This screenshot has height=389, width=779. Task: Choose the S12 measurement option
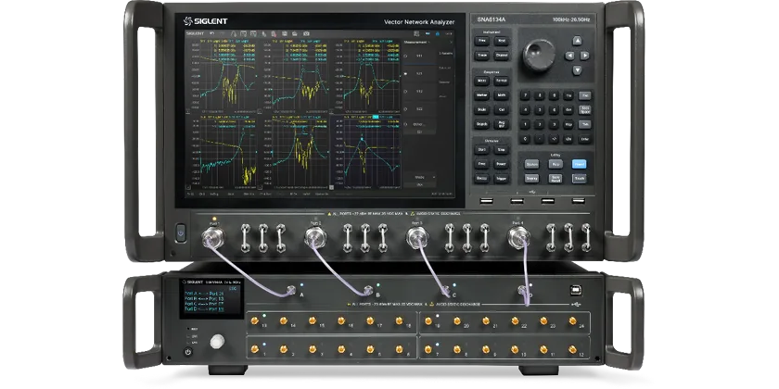(419, 92)
